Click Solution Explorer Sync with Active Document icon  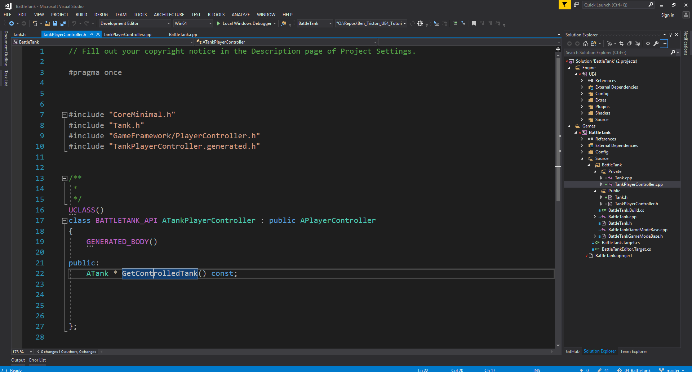coord(621,44)
